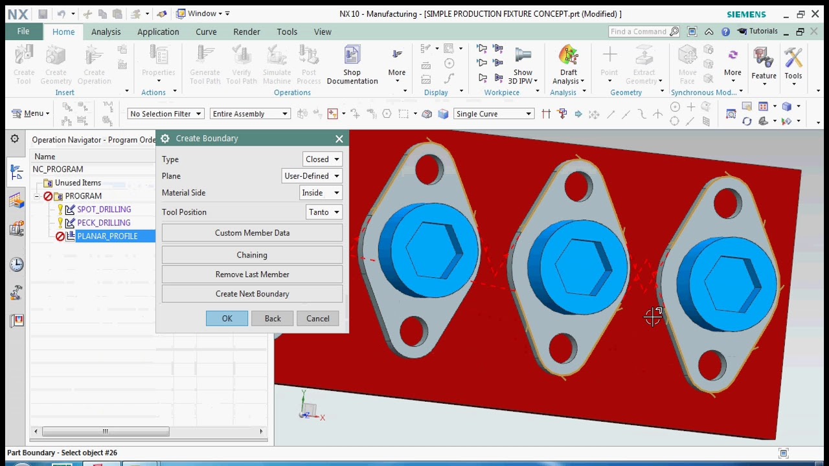Click the Operations More icon

[397, 63]
